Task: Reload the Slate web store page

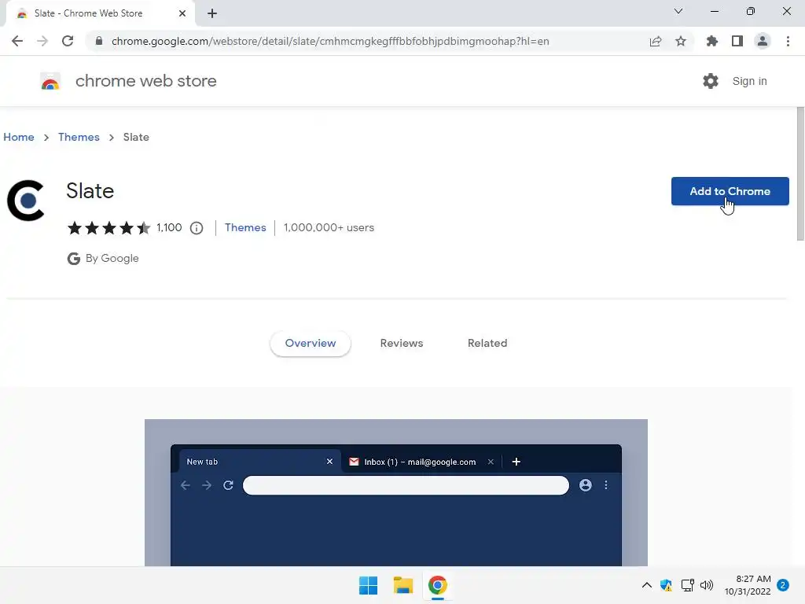Action: click(68, 41)
